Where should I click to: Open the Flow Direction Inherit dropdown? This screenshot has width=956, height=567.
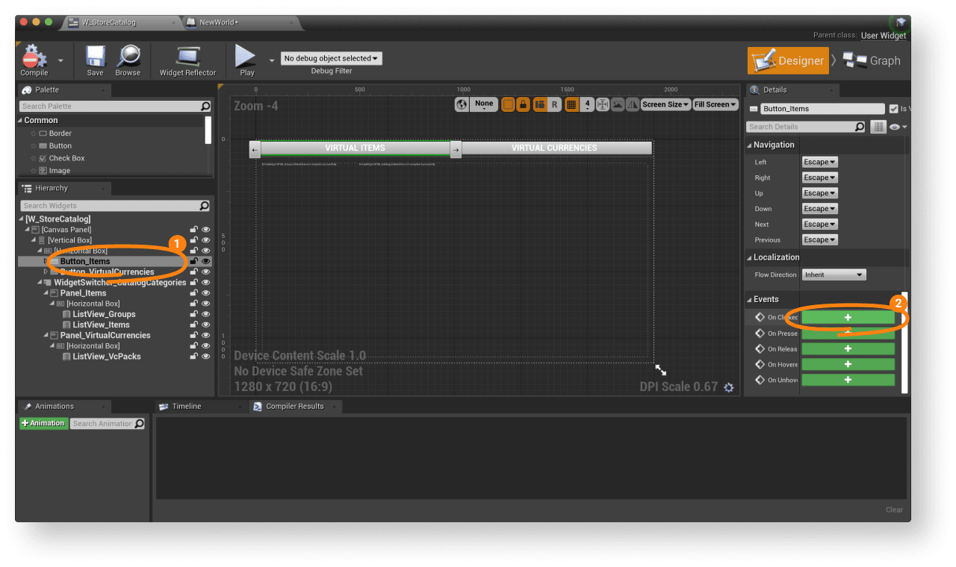(x=834, y=275)
